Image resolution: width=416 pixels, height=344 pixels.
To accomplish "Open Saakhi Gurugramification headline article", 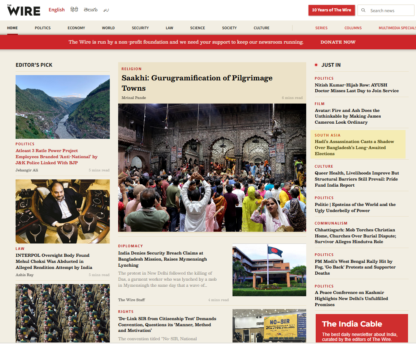I will click(197, 83).
